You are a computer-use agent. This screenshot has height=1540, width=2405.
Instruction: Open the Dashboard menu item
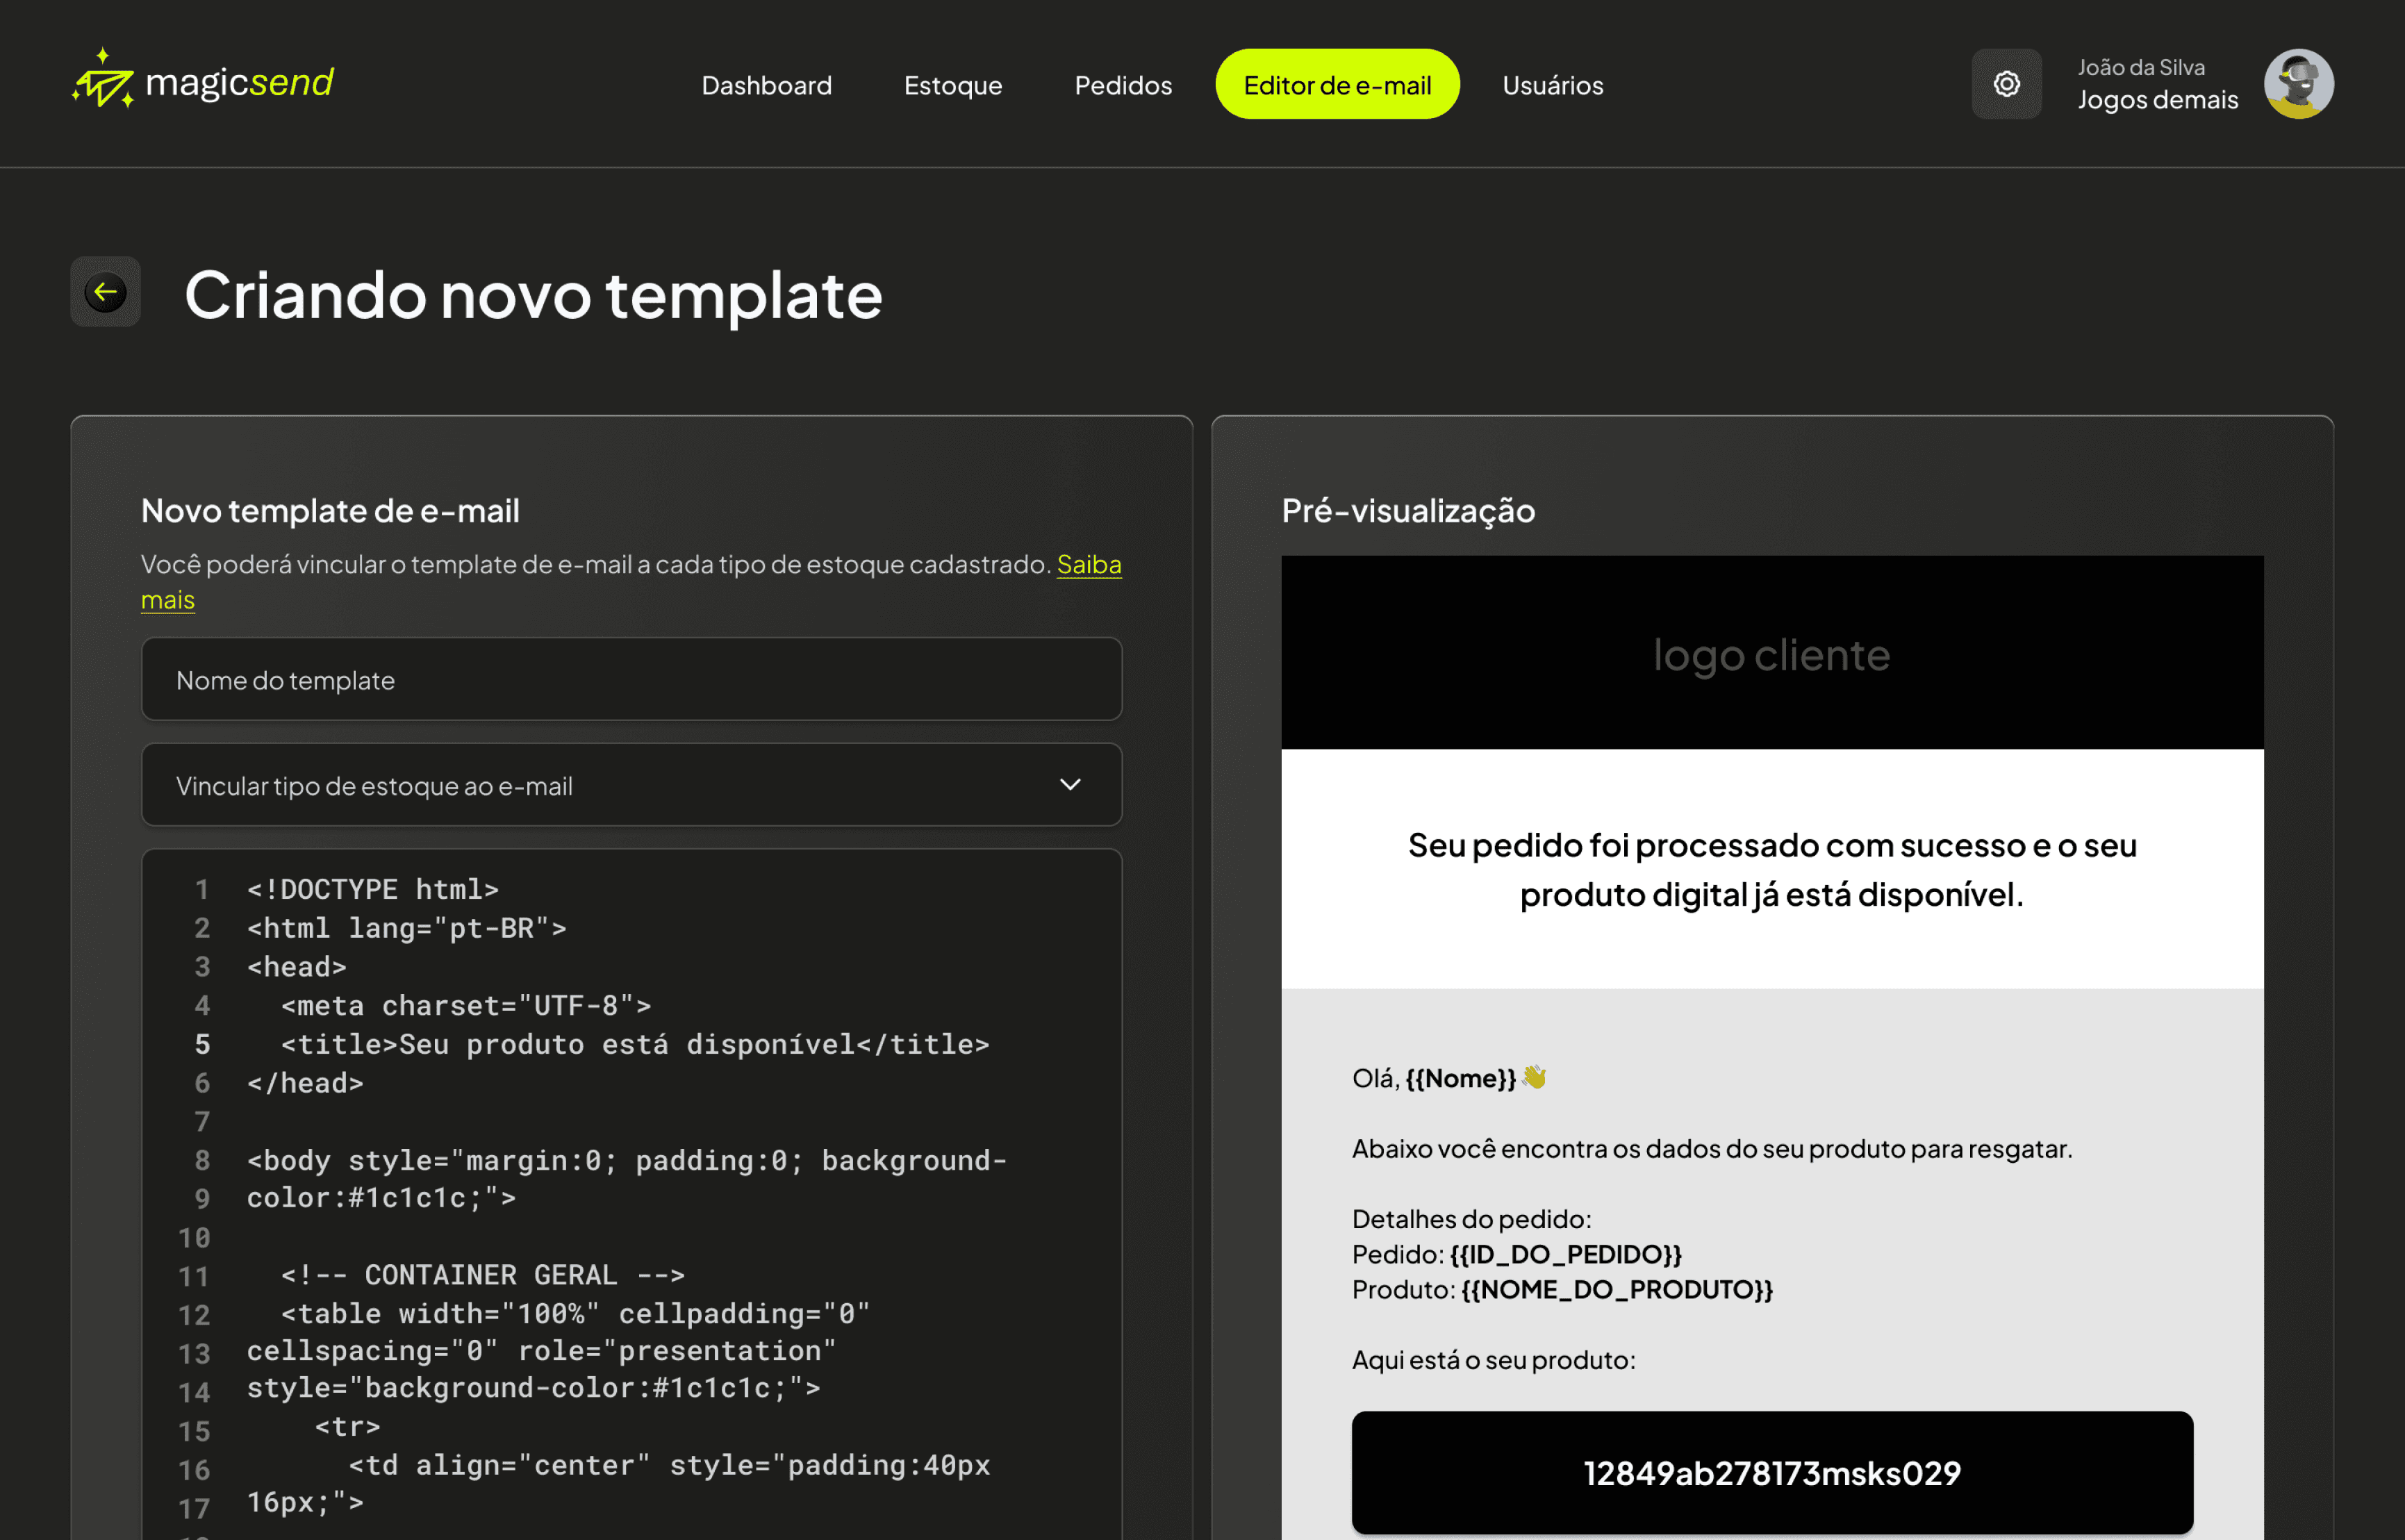pyautogui.click(x=766, y=85)
